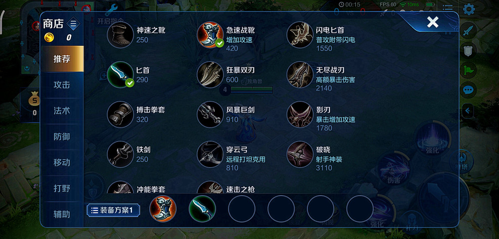Open the 打野 jungle tab

tap(62, 189)
